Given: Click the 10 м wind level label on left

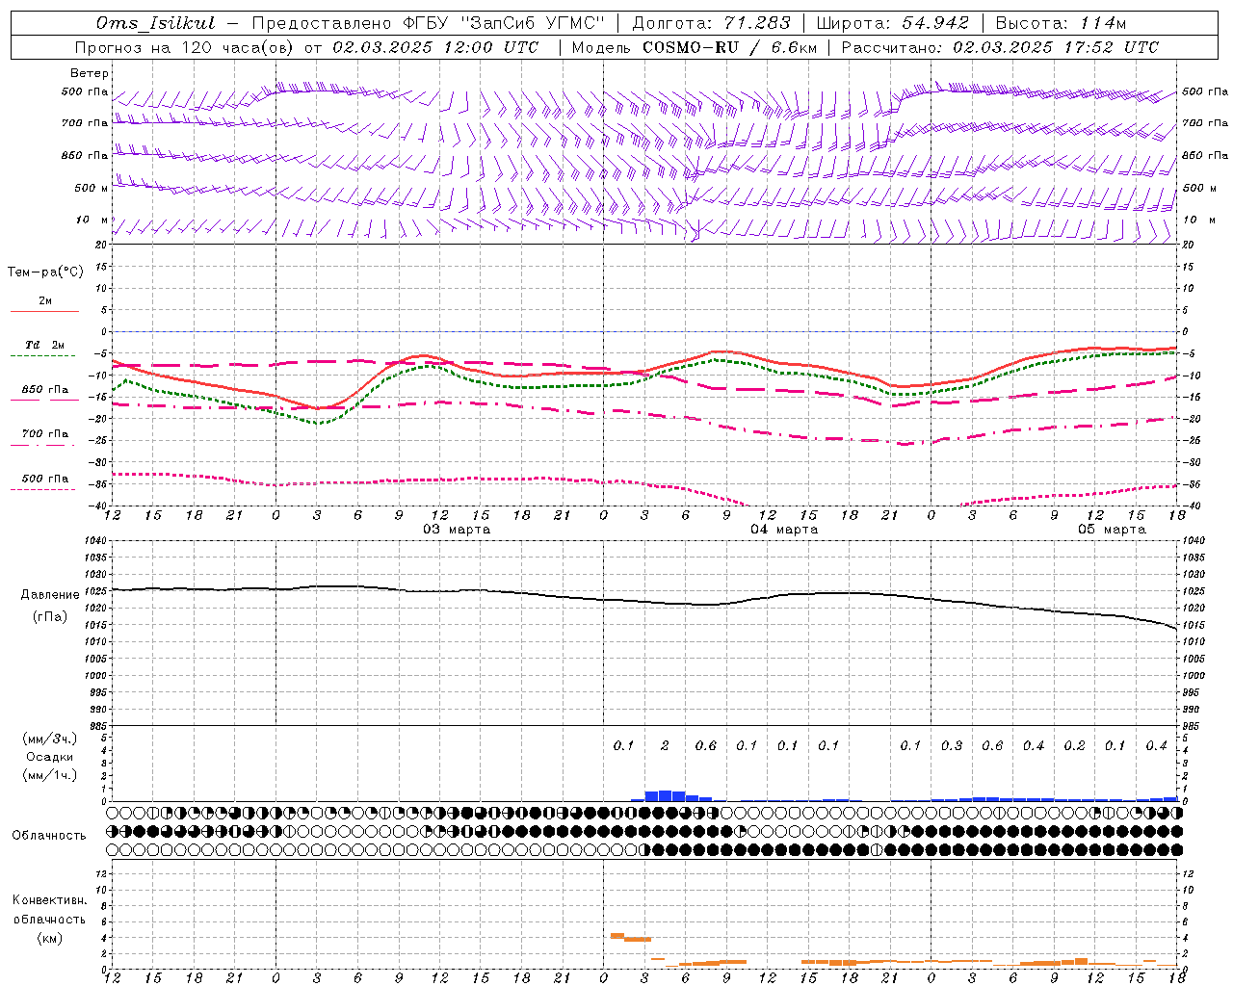Looking at the screenshot, I should pos(92,221).
